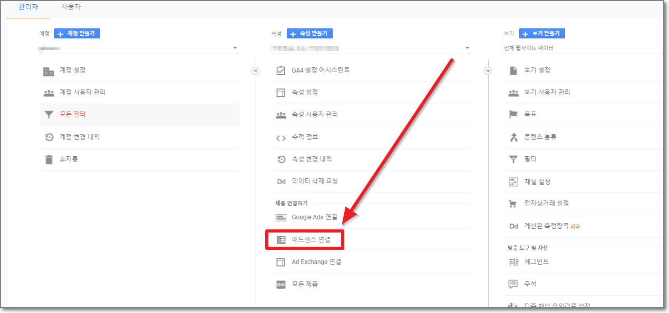Image resolution: width=669 pixels, height=313 pixels.
Task: Open 계산된 측정항목 베타
Action: pyautogui.click(x=583, y=226)
